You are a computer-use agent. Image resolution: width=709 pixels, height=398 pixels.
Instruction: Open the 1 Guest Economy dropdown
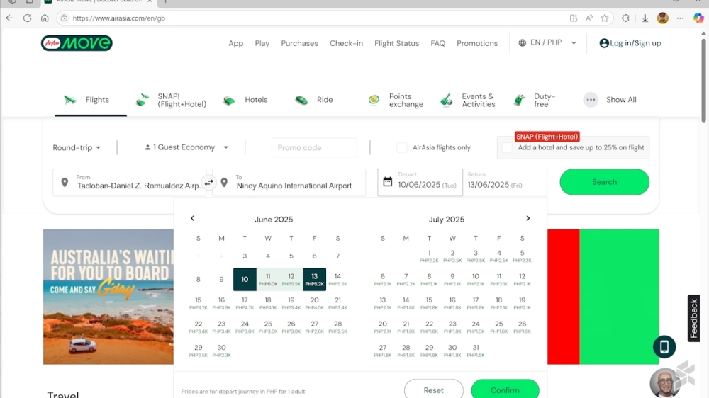pos(186,147)
